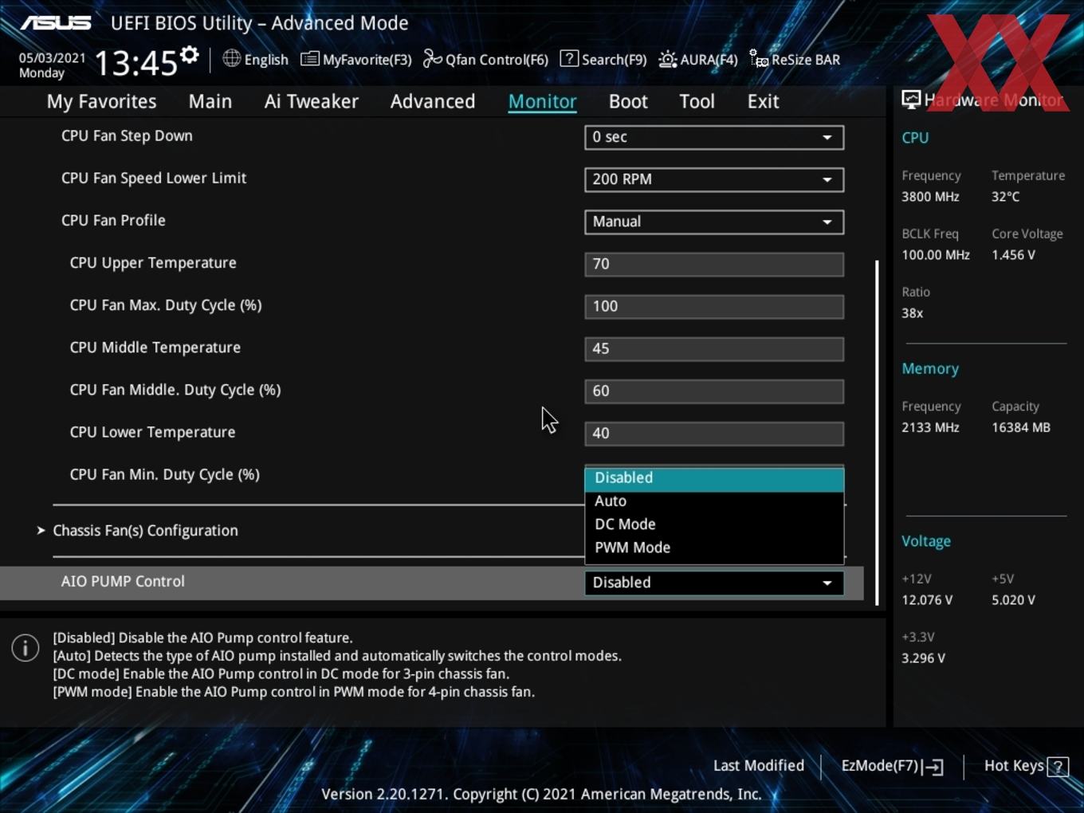This screenshot has height=813, width=1084.
Task: Switch to the Main tab
Action: pyautogui.click(x=210, y=101)
